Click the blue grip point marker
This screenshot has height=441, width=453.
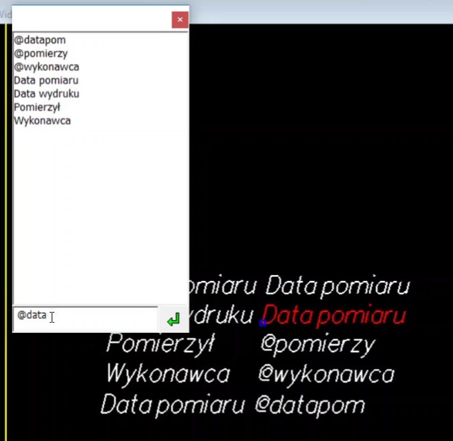(x=262, y=323)
